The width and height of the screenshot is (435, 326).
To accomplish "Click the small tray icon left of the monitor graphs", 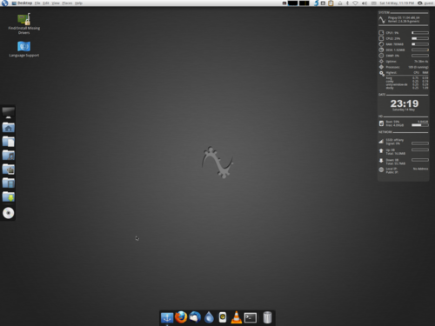I will (284, 3).
